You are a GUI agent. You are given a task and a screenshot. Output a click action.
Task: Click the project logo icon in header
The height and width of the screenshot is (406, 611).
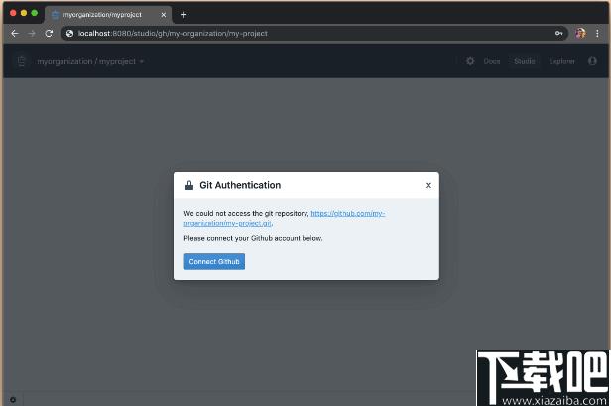[22, 61]
